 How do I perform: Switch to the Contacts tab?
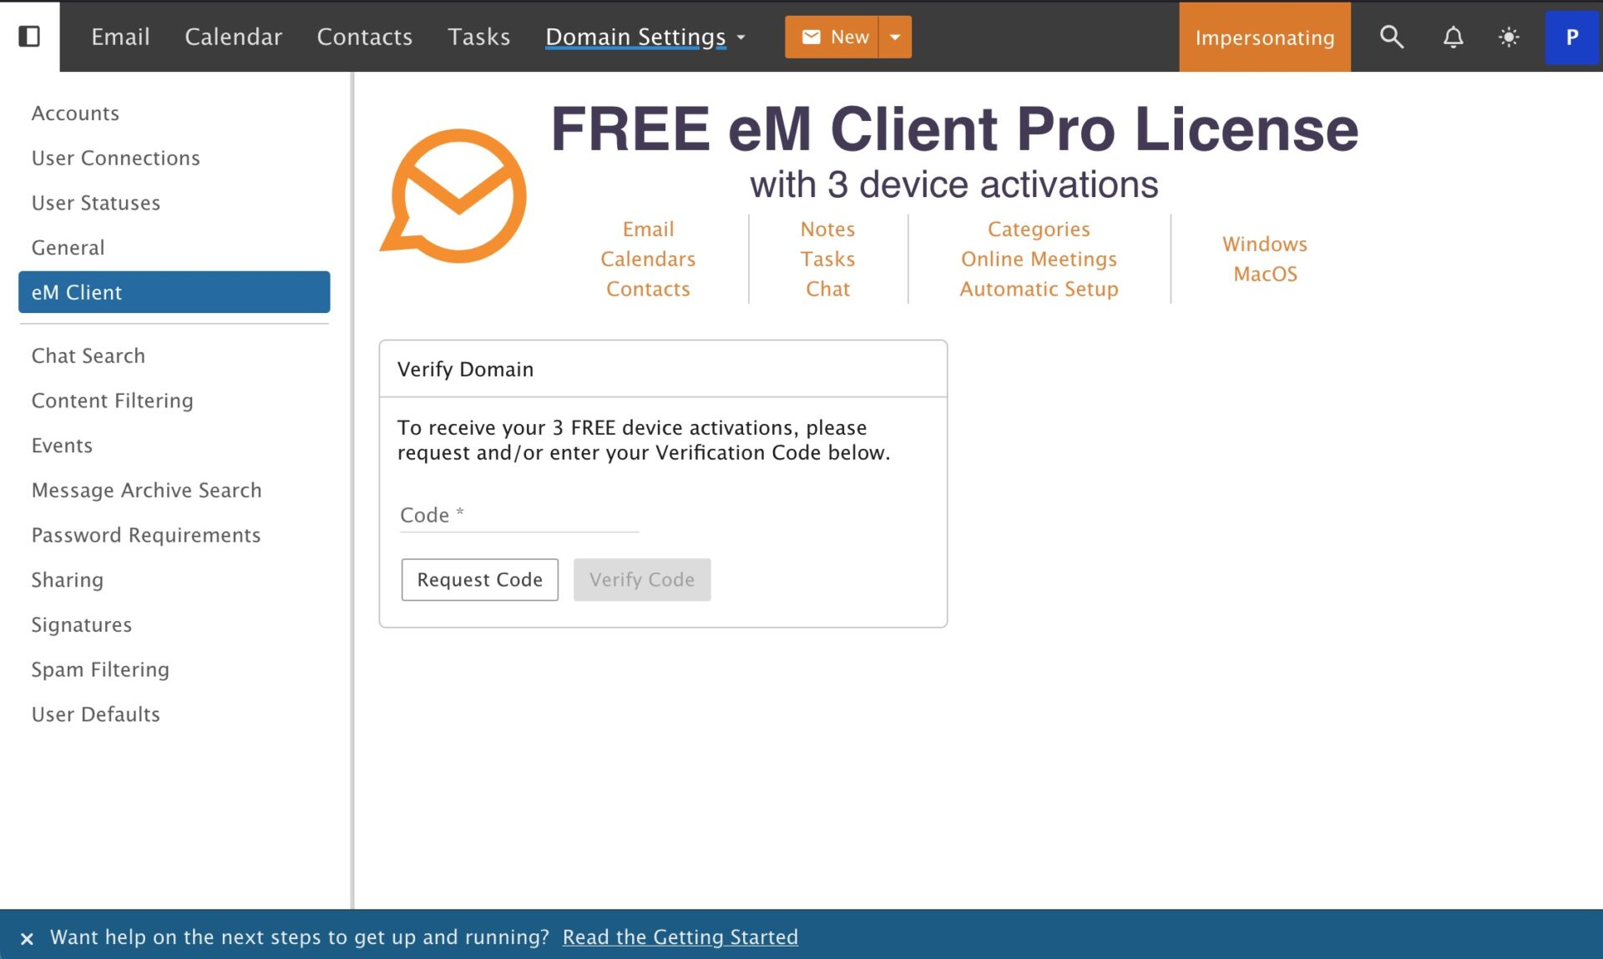coord(364,37)
